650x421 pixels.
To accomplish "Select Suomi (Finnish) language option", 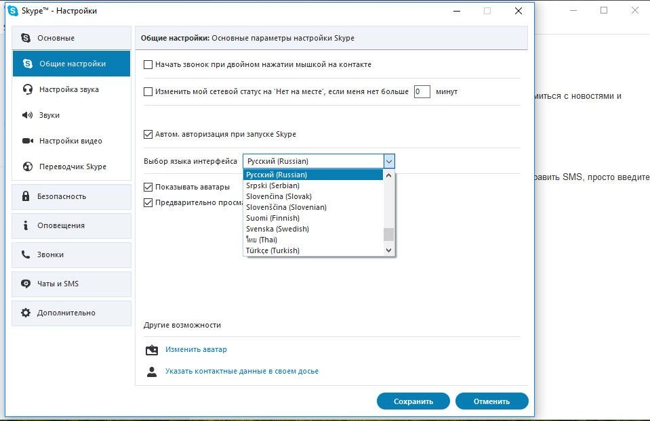I will [x=313, y=218].
